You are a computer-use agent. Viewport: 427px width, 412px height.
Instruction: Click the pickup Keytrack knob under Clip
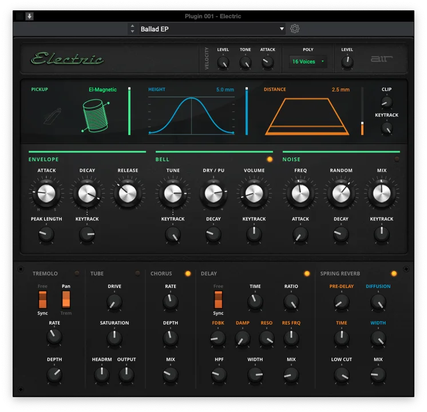coord(386,128)
